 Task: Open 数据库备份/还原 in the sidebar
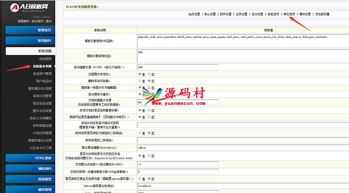(40, 140)
